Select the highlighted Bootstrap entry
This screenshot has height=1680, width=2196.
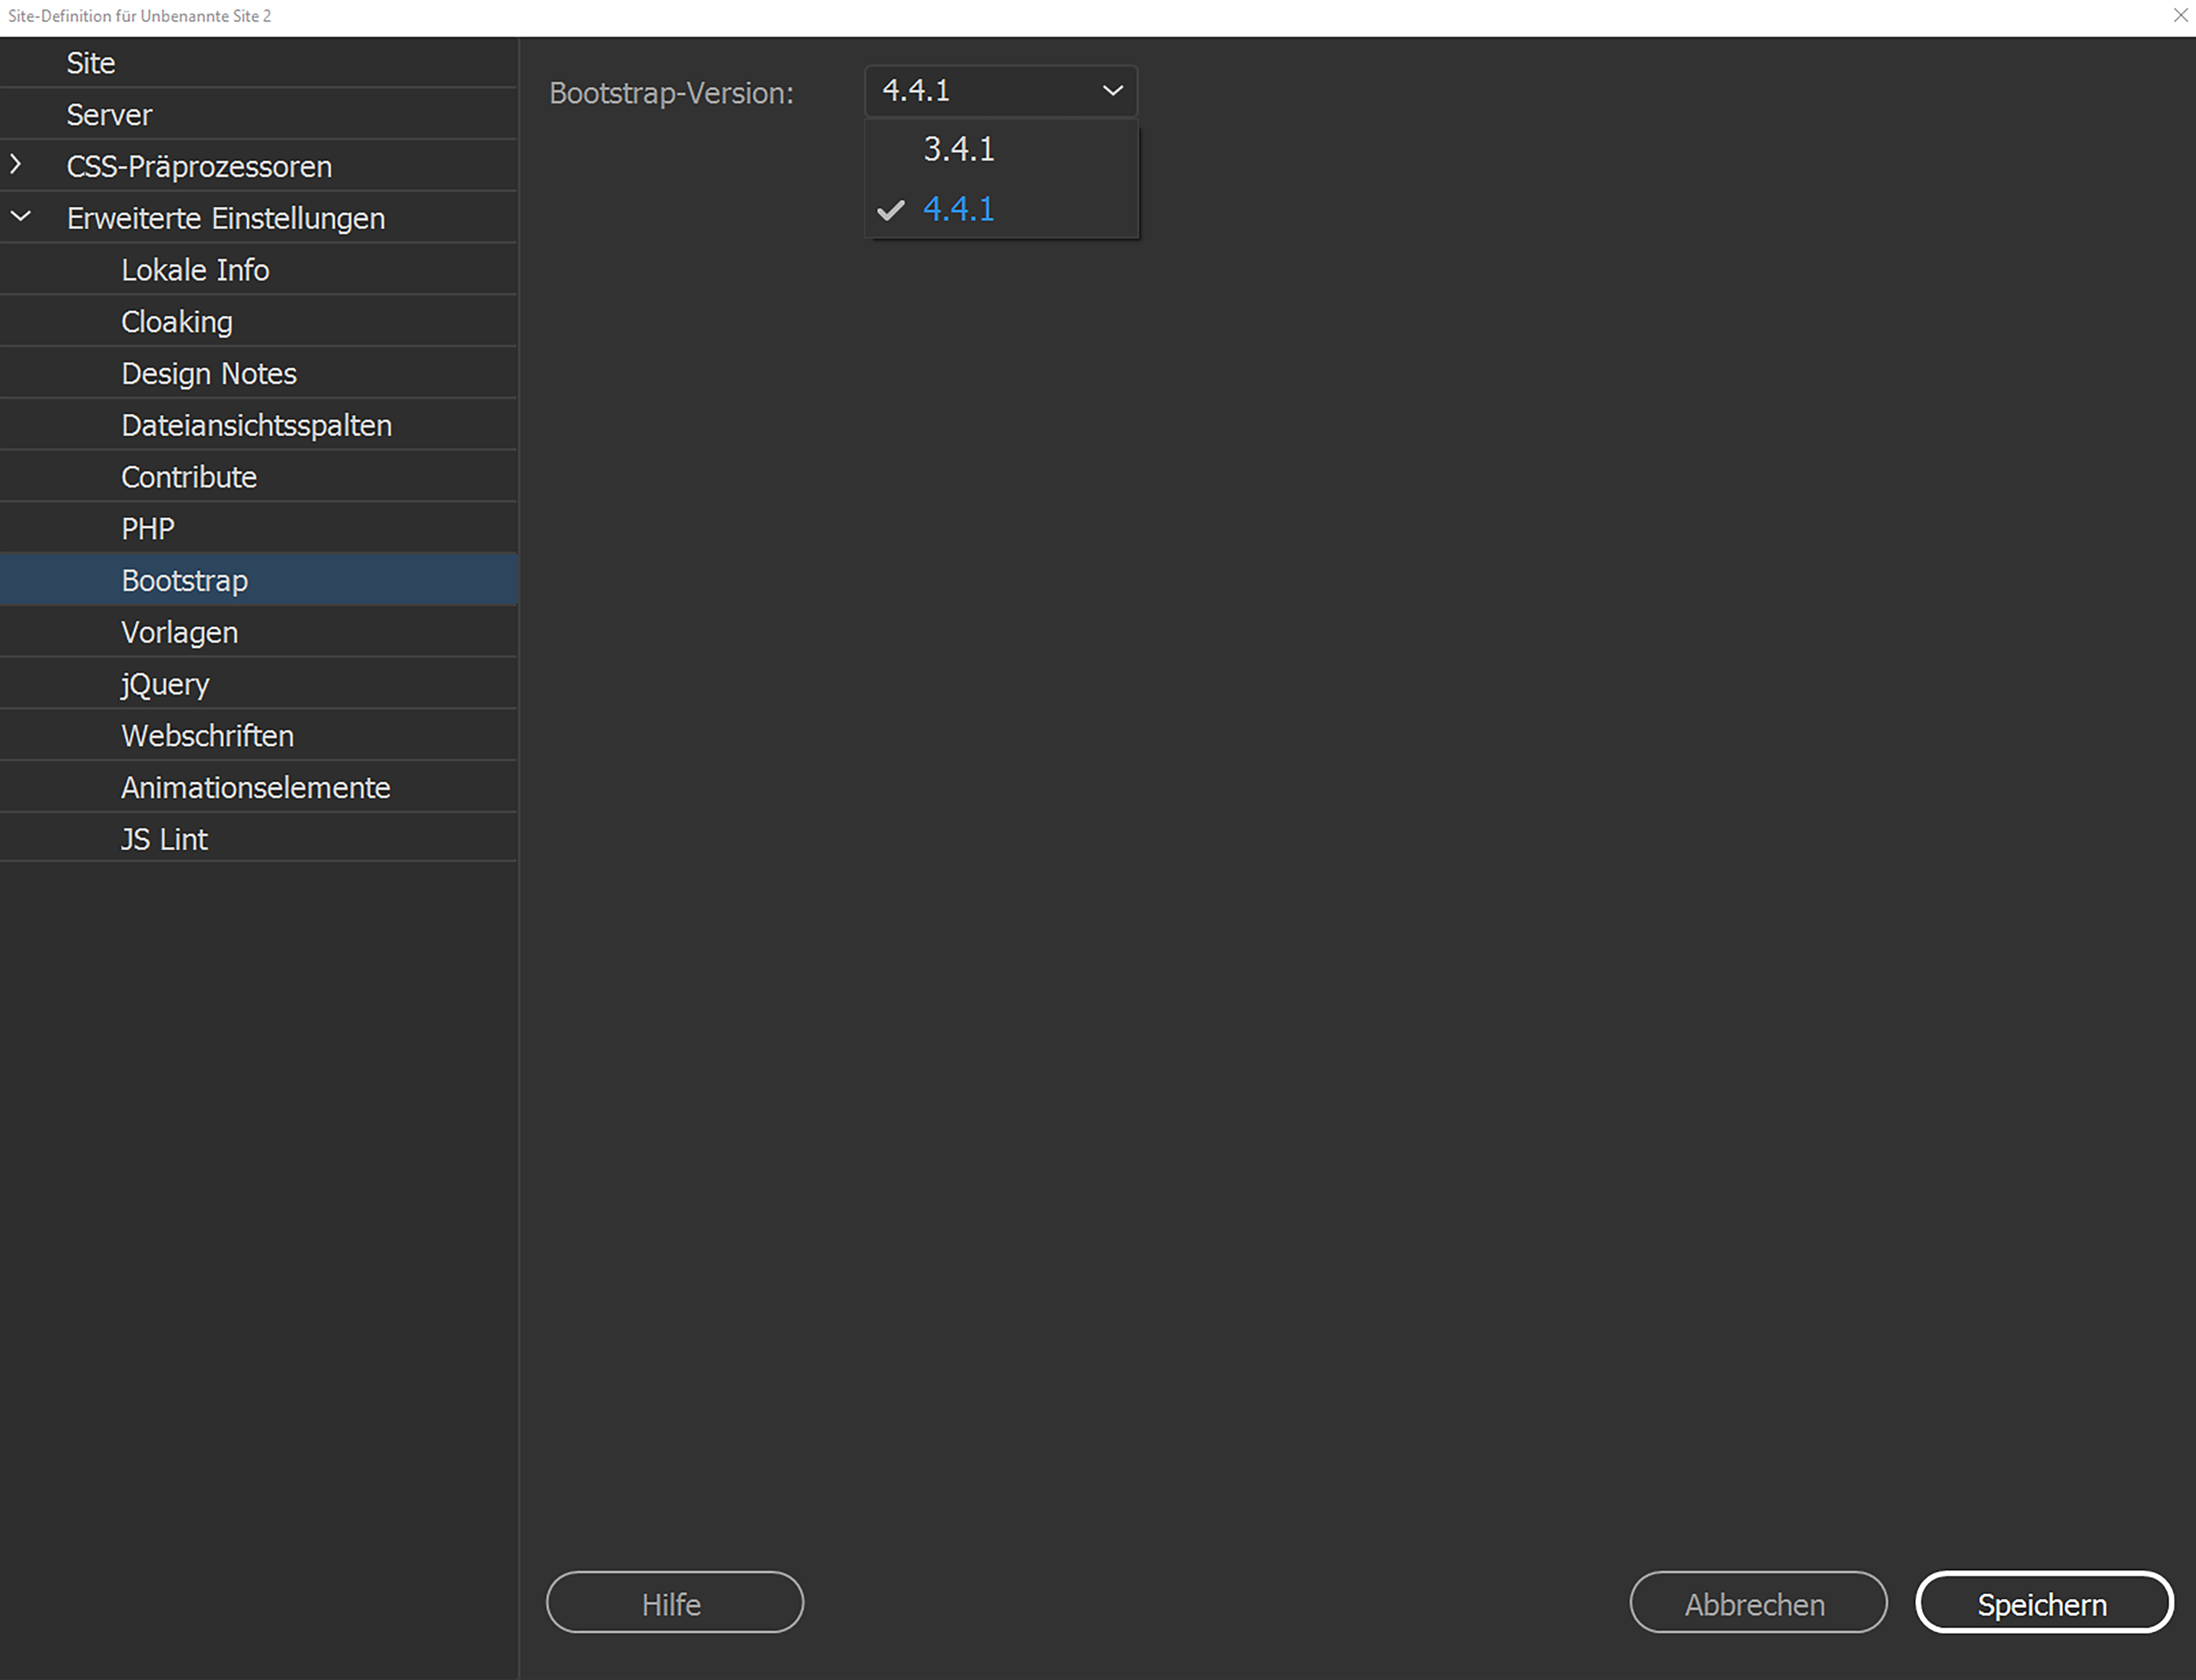pyautogui.click(x=184, y=580)
